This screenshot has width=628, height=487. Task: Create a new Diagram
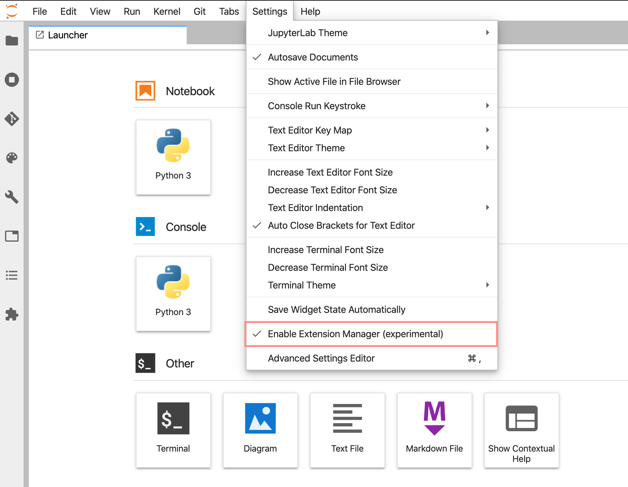(260, 430)
